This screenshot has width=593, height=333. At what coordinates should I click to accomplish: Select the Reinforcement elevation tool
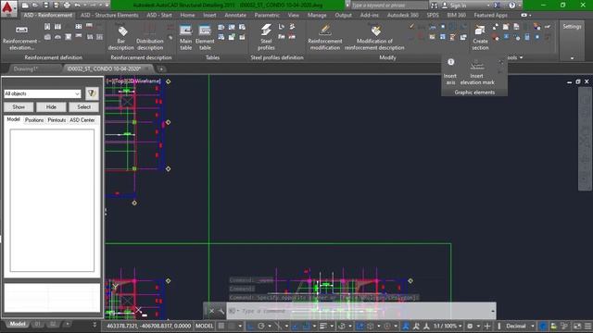(x=20, y=38)
